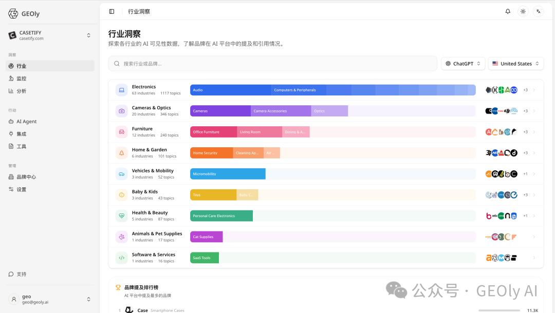Select the Home Security segment
Image resolution: width=555 pixels, height=313 pixels.
pos(212,153)
